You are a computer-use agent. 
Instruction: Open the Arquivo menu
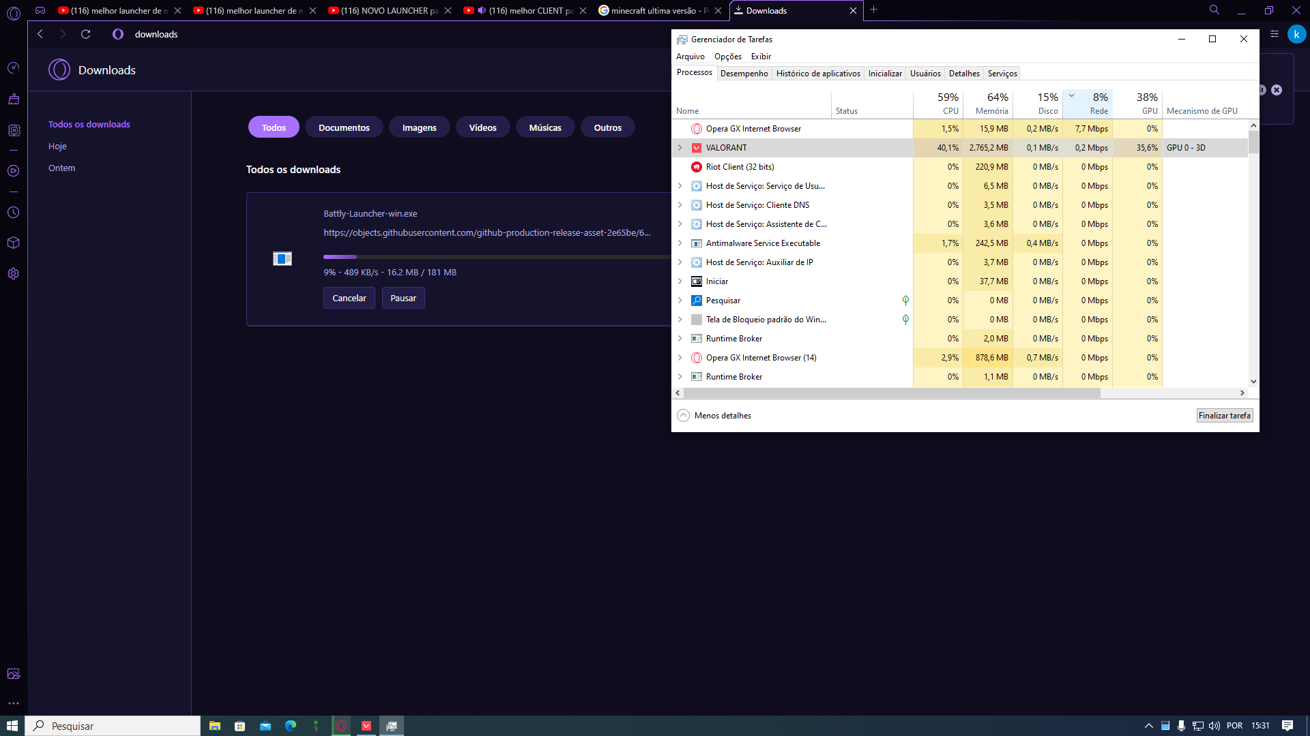[x=690, y=57]
